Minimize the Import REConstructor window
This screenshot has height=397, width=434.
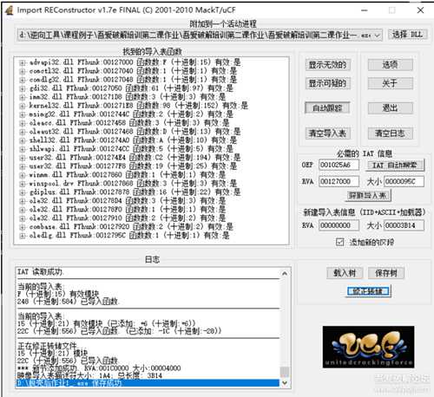pyautogui.click(x=365, y=10)
